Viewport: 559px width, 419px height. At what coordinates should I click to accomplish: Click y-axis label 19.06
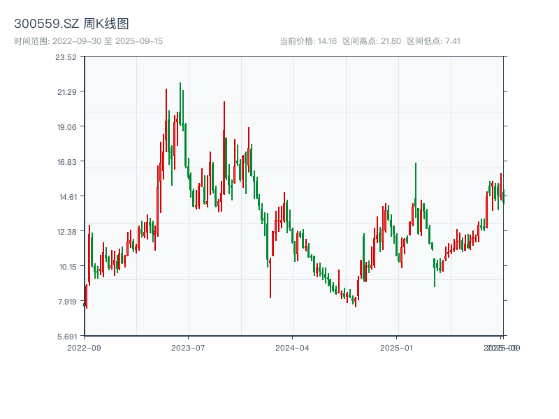(x=66, y=127)
